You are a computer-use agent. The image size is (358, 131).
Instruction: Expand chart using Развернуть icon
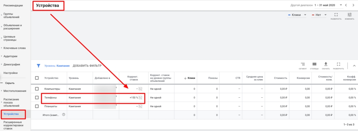point(336,15)
